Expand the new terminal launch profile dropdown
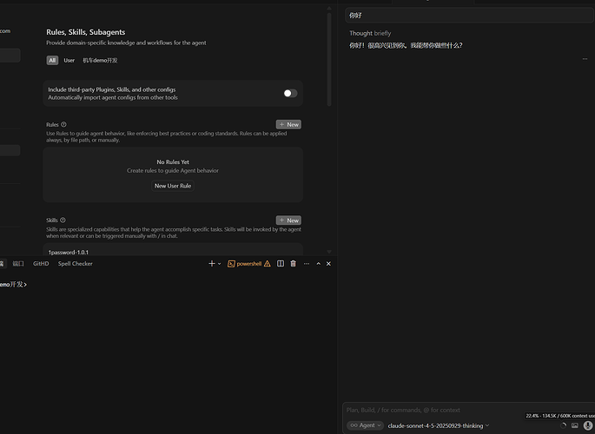The image size is (595, 434). tap(220, 264)
